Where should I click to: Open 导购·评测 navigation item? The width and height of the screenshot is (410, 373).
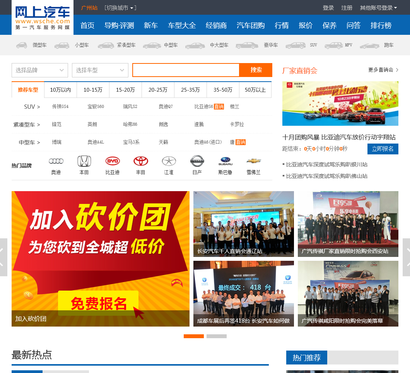(x=119, y=26)
